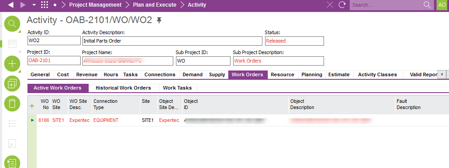The image size is (449, 168).
Task: Open the navigator grid menu icon
Action: [45, 5]
